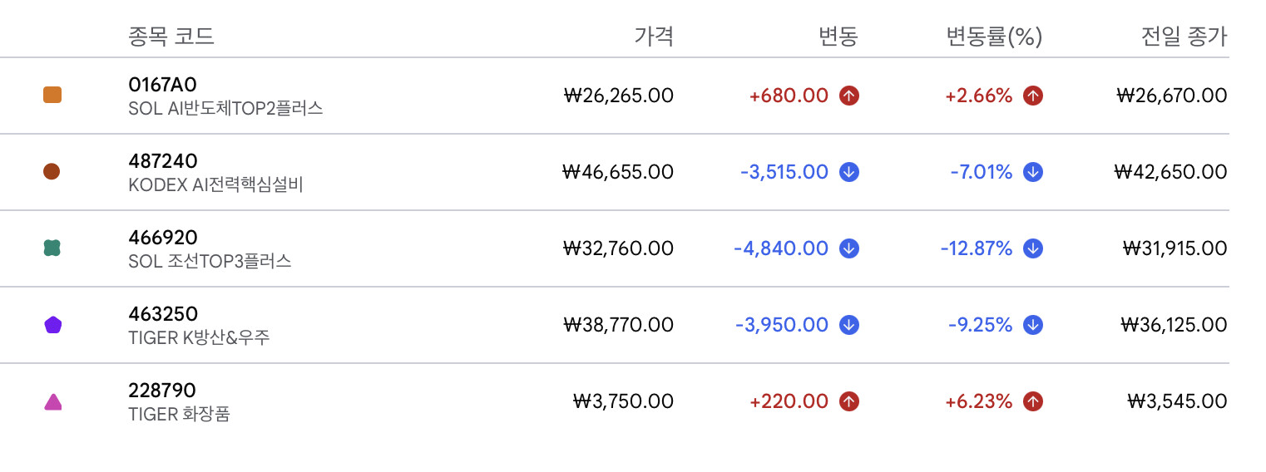Click the 변동 column header
The image size is (1266, 472).
click(838, 37)
